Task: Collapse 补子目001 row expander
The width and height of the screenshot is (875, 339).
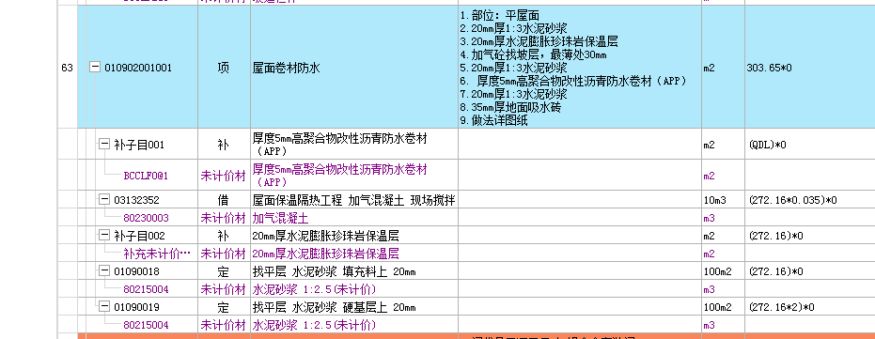Action: tap(104, 145)
